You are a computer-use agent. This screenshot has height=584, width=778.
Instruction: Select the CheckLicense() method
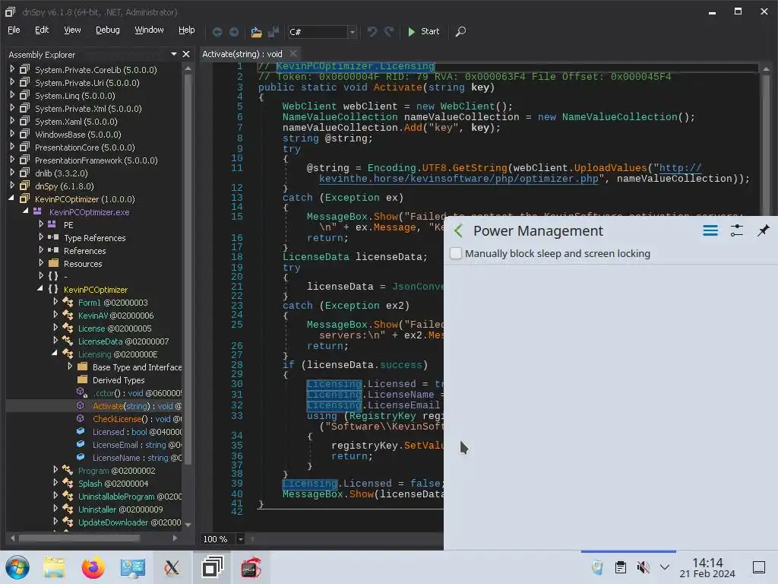click(x=137, y=419)
